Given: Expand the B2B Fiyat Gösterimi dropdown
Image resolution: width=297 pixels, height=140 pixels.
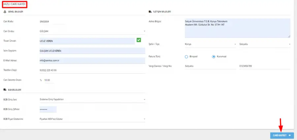Looking at the screenshot, I should [x=92, y=119].
